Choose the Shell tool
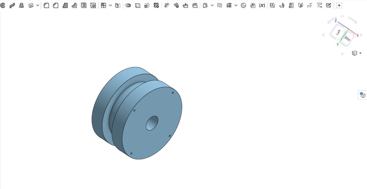 point(84,5)
